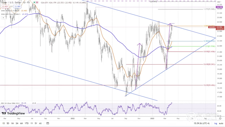
Task: Click the sell price 23.951 button
Action: click(5, 6)
